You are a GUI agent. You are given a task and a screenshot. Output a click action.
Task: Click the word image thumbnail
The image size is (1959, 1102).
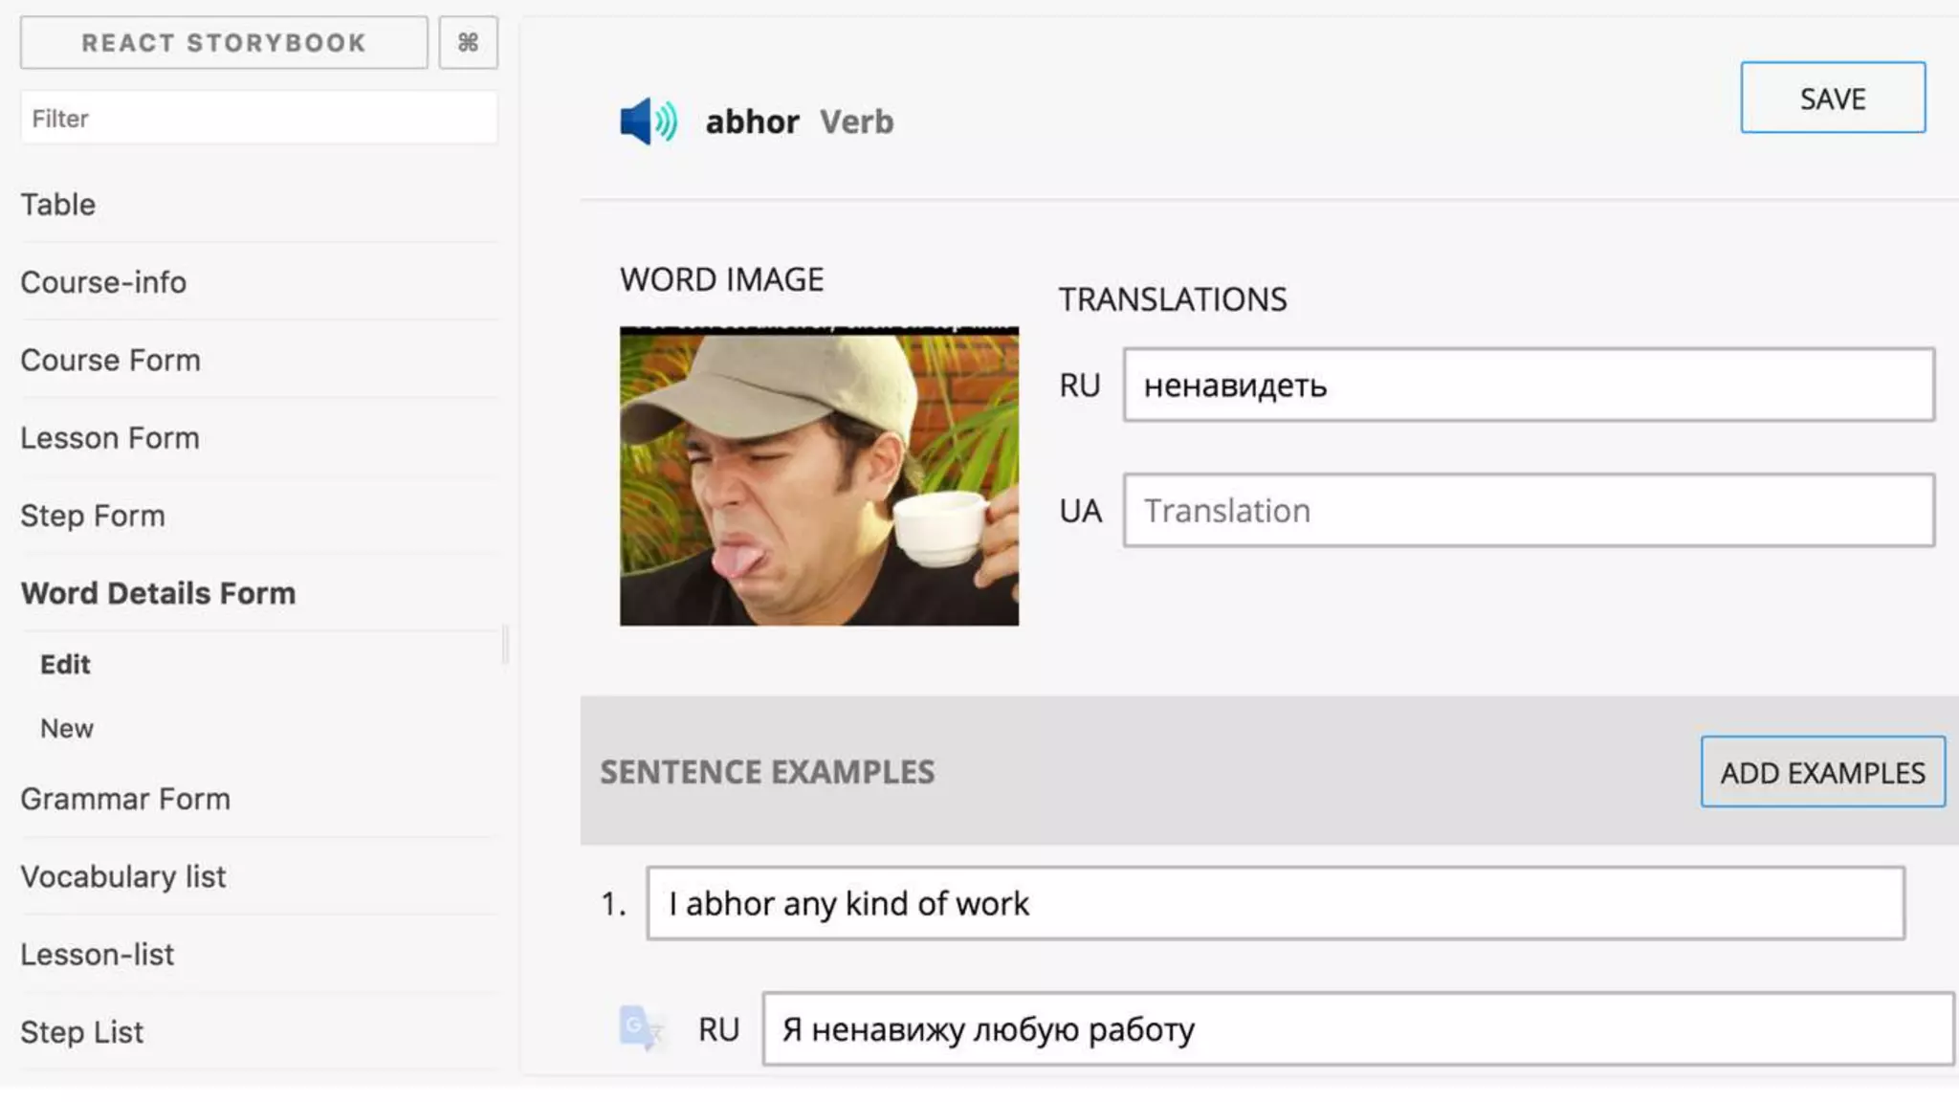[x=819, y=476]
